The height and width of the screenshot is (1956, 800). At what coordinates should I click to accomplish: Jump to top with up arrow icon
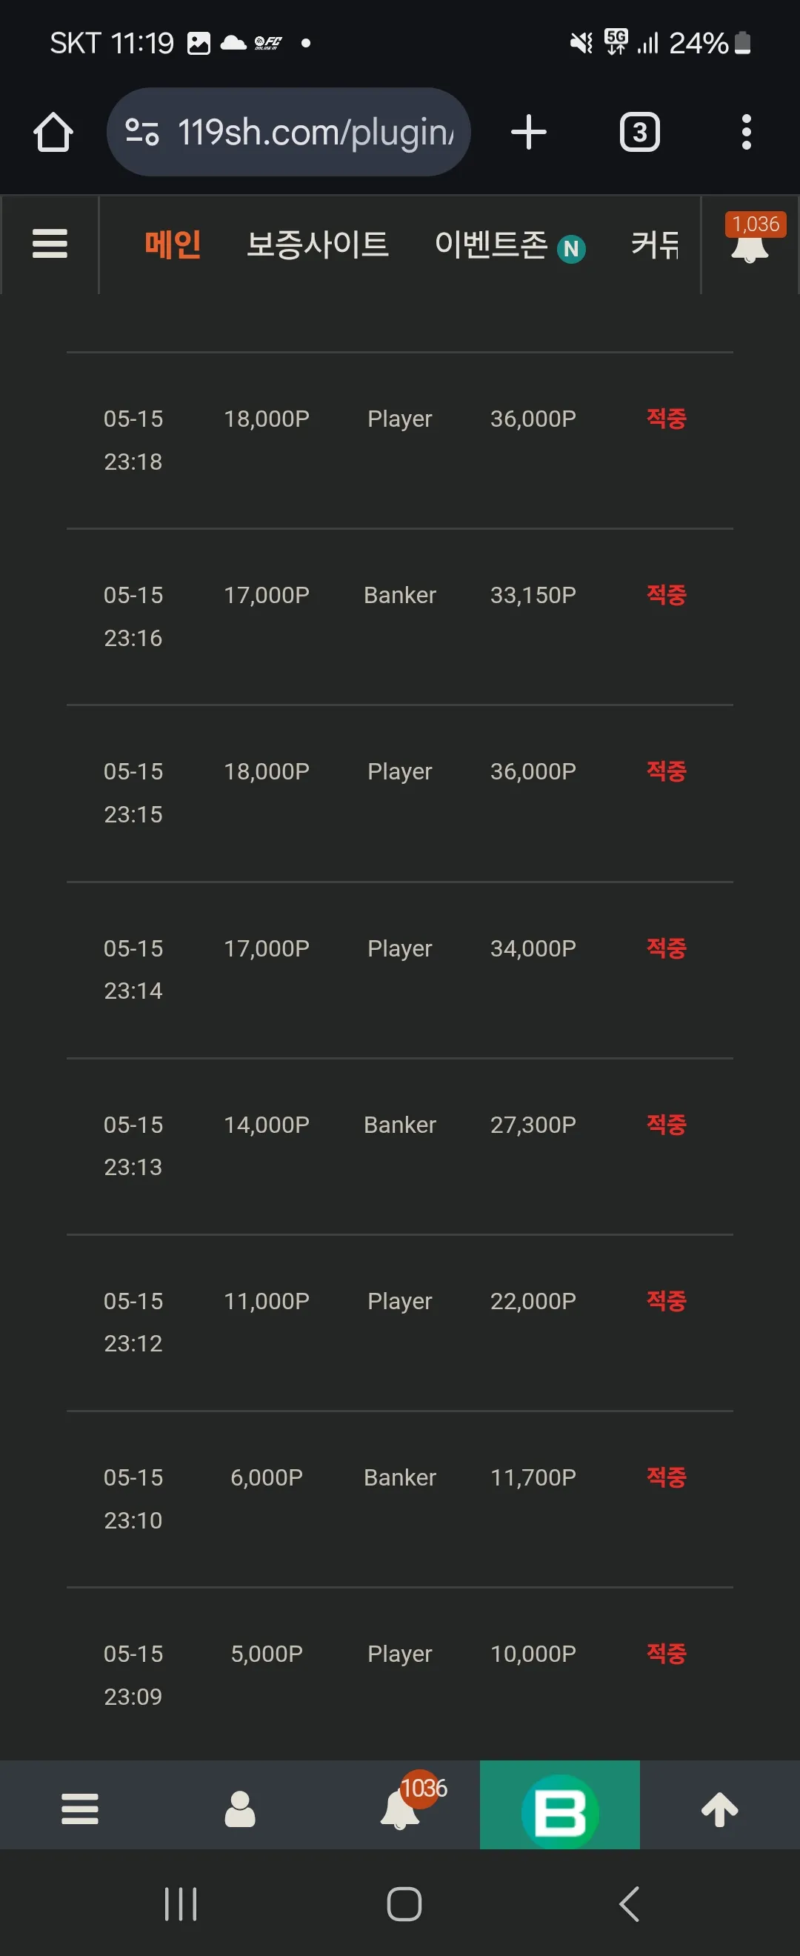(x=719, y=1808)
